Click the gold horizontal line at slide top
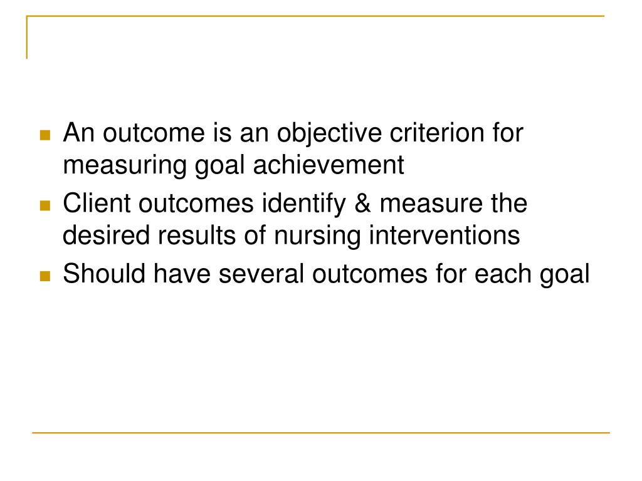 tap(315, 16)
